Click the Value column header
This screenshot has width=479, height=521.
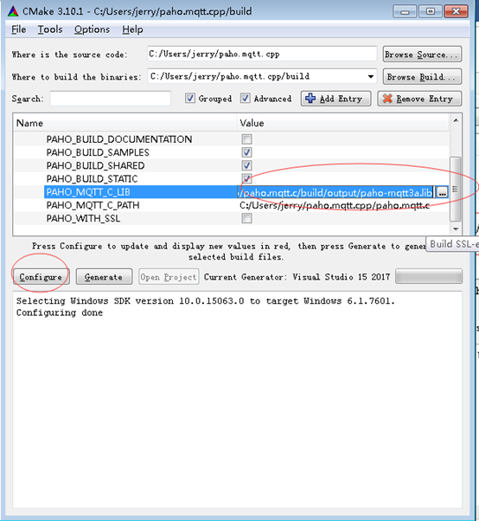pyautogui.click(x=343, y=123)
